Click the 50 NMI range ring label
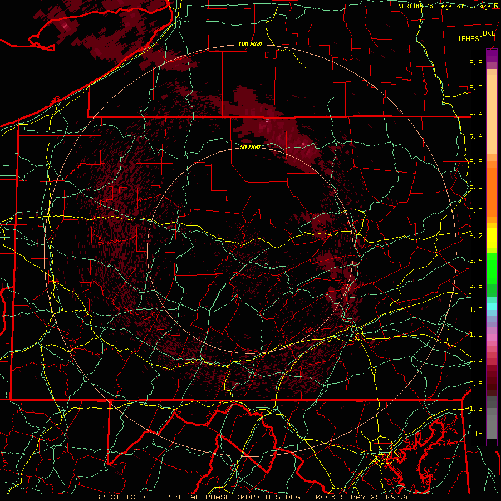This screenshot has height=501, width=501. pyautogui.click(x=250, y=147)
